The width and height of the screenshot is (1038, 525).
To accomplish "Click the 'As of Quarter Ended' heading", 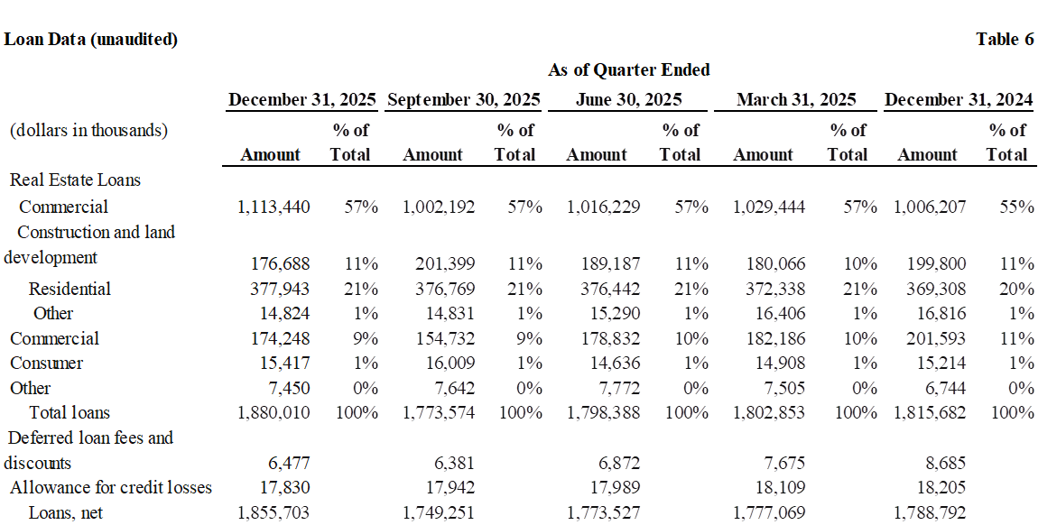I will pyautogui.click(x=629, y=69).
